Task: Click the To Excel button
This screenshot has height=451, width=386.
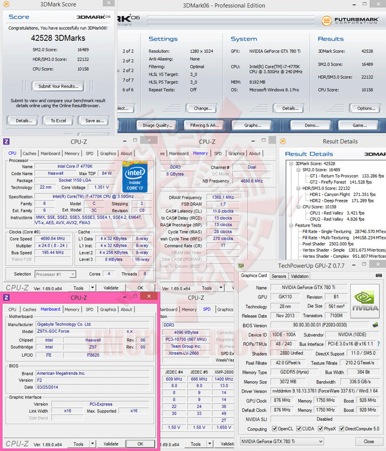Action: pyautogui.click(x=58, y=121)
